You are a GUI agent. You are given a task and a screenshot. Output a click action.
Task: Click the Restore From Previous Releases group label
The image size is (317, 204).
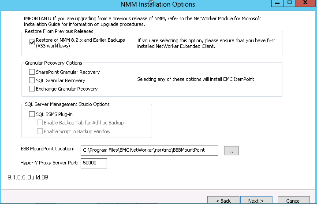(x=59, y=31)
